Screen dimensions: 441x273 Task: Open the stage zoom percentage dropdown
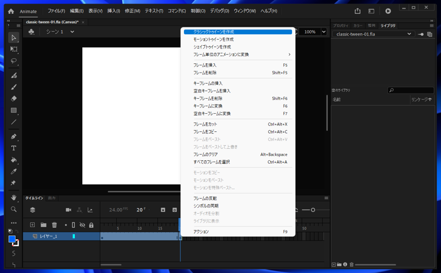point(324,32)
